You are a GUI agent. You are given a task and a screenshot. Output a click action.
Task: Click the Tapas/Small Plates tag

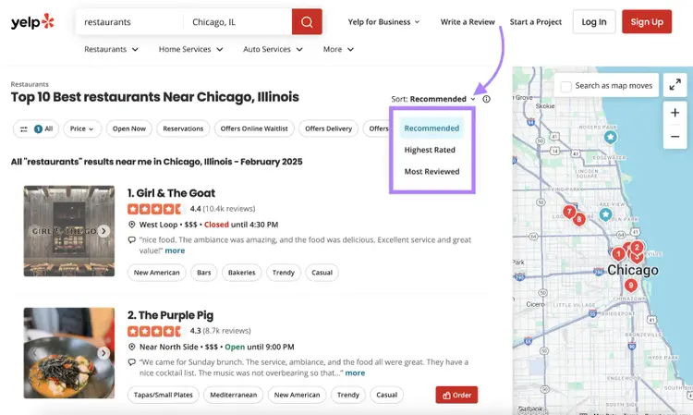(163, 395)
